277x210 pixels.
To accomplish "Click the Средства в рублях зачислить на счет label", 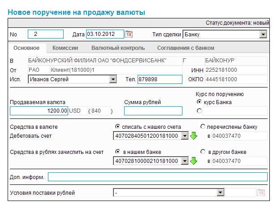I will click(x=57, y=152).
